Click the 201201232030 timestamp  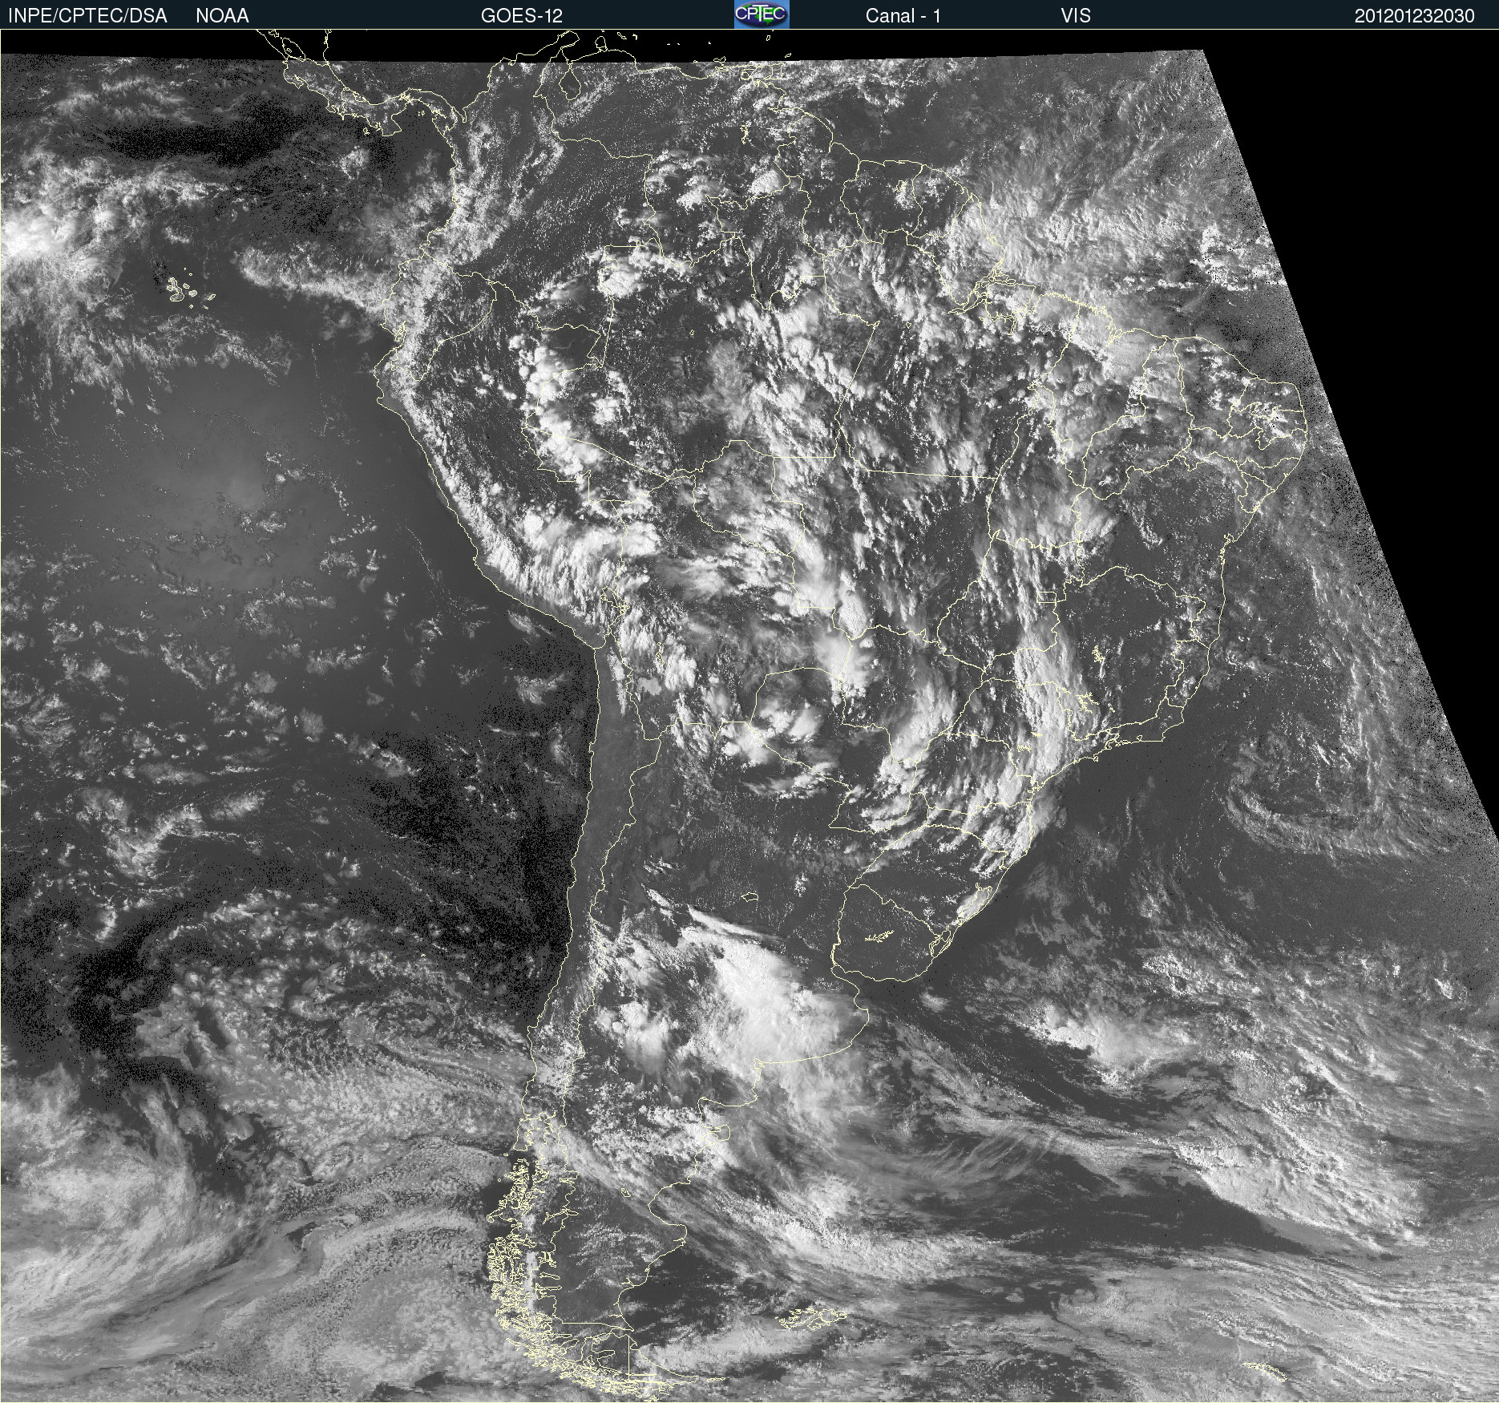[1415, 16]
